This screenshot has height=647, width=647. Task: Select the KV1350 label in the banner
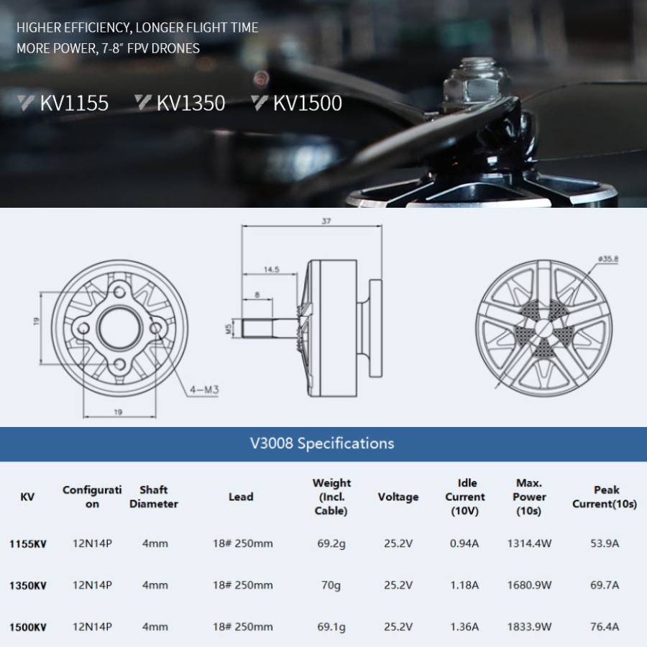pyautogui.click(x=191, y=104)
